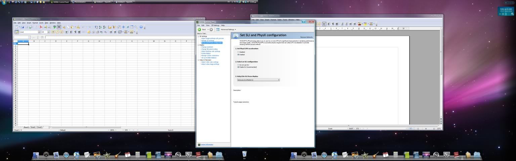This screenshot has height=161, width=516.
Task: Open 3D Settings menu in NVIDIA panel
Action: 215,25
